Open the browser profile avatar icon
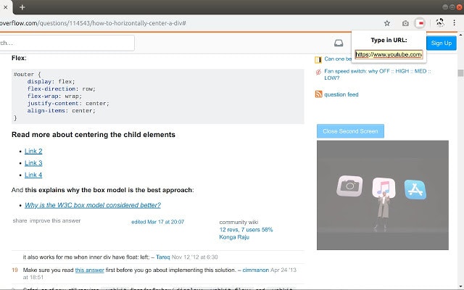464x290 pixels. point(440,22)
